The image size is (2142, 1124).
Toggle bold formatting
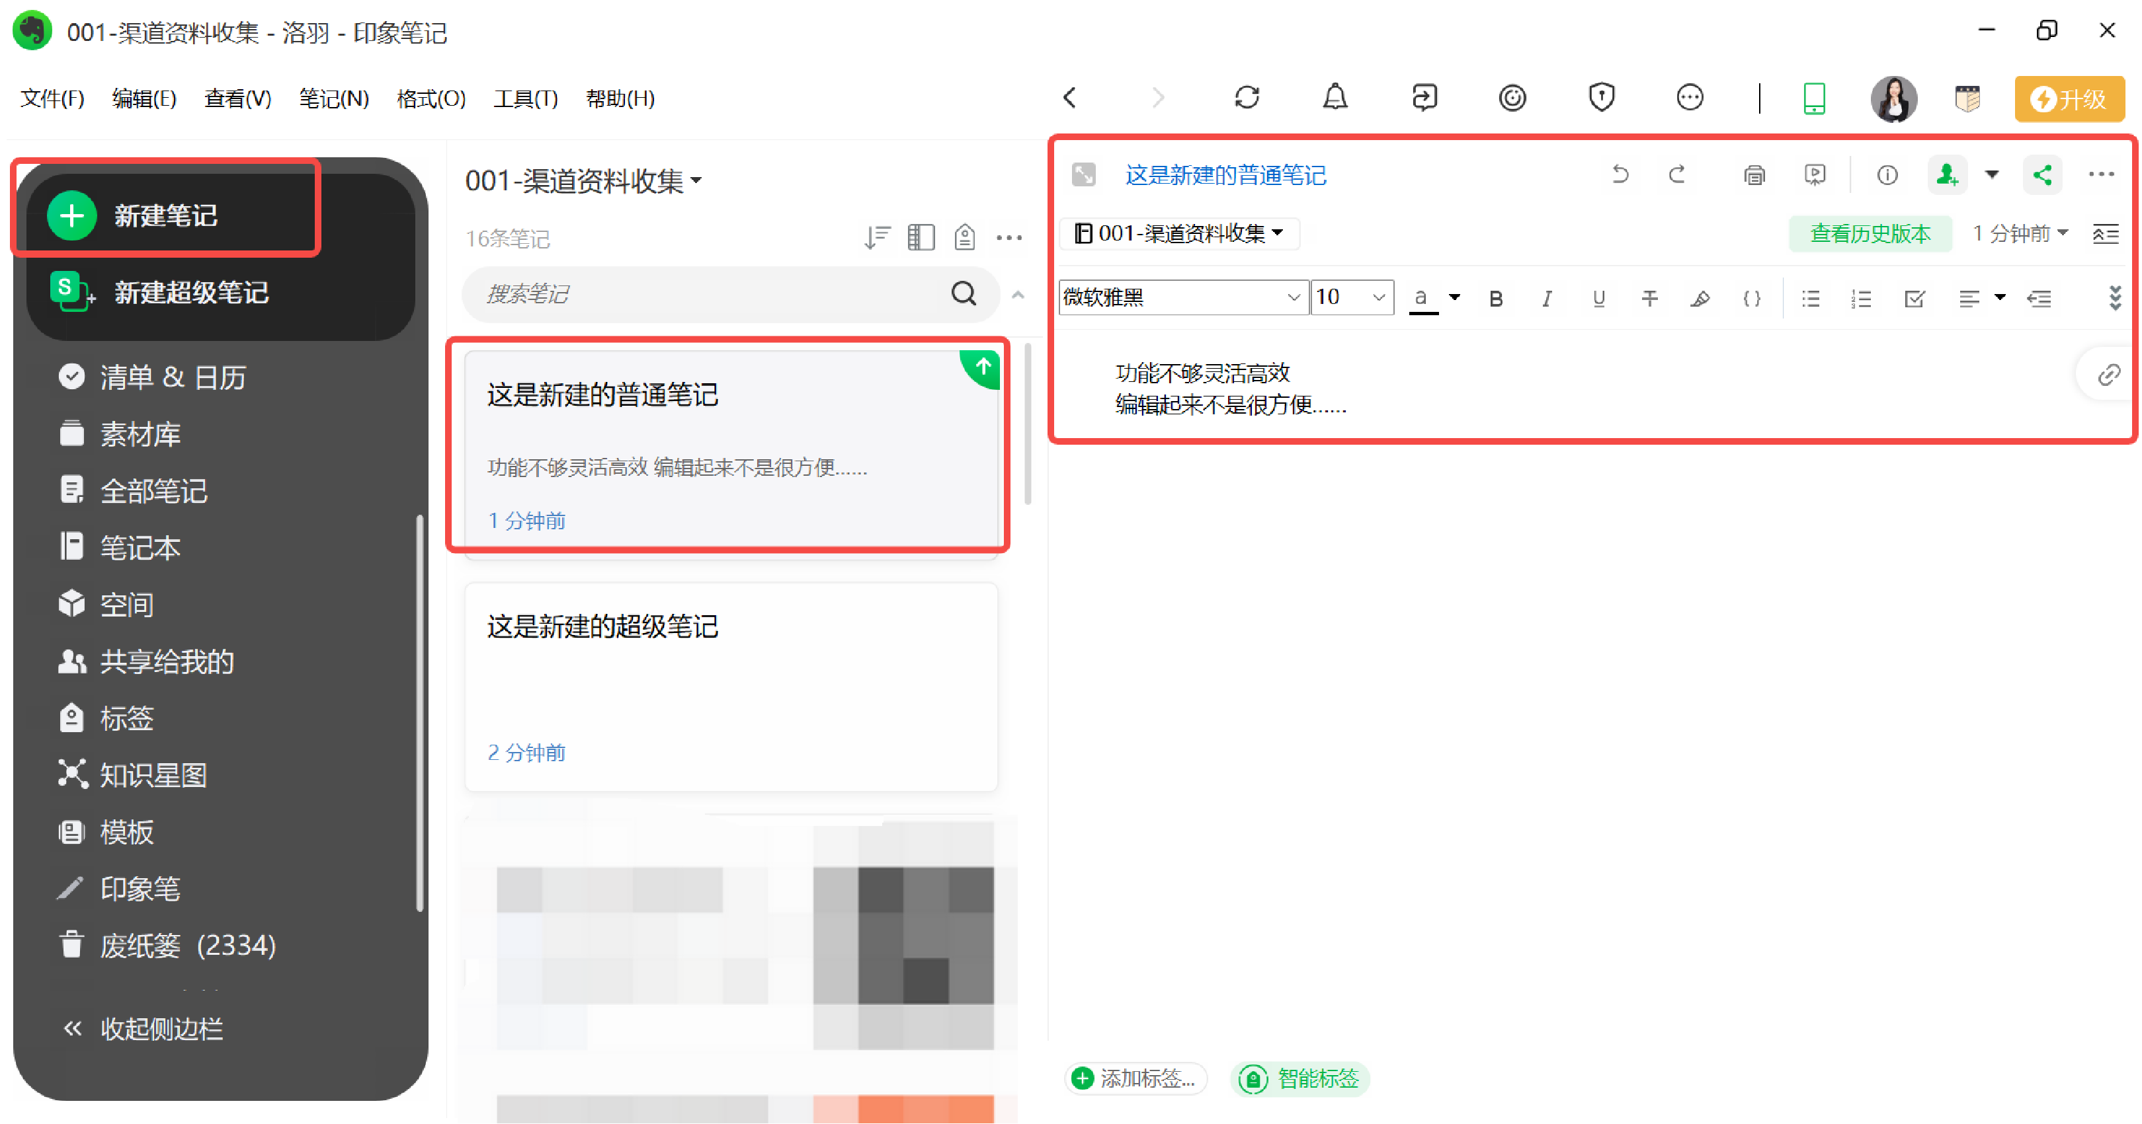pyautogui.click(x=1495, y=298)
